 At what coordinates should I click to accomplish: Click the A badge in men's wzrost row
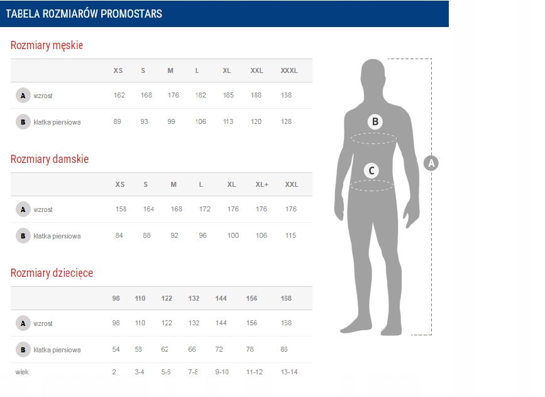[23, 96]
